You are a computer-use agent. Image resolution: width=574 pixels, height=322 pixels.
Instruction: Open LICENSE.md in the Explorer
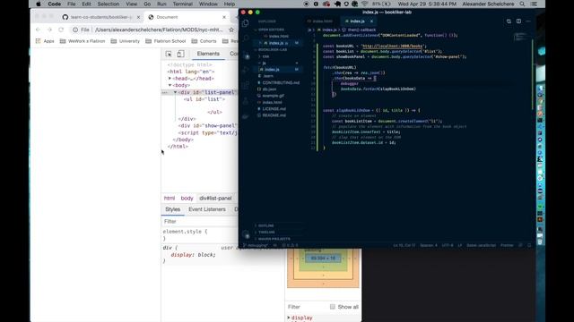click(274, 109)
